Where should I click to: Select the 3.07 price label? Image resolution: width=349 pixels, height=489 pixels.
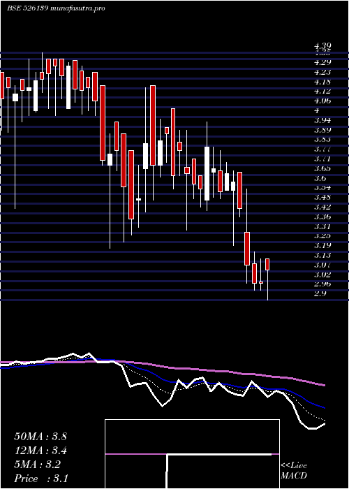(322, 265)
